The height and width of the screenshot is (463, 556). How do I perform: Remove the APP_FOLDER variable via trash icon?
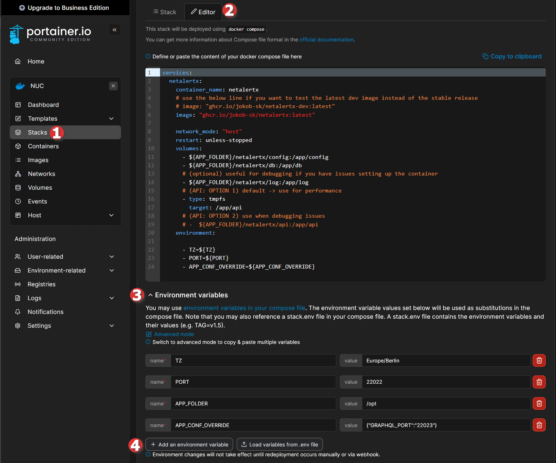pyautogui.click(x=539, y=403)
